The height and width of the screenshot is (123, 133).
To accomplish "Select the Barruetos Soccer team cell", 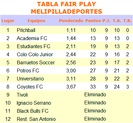I will [36, 62].
